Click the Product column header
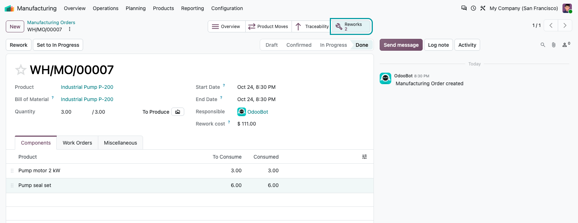Viewport: 578px width, 223px height. coord(27,157)
